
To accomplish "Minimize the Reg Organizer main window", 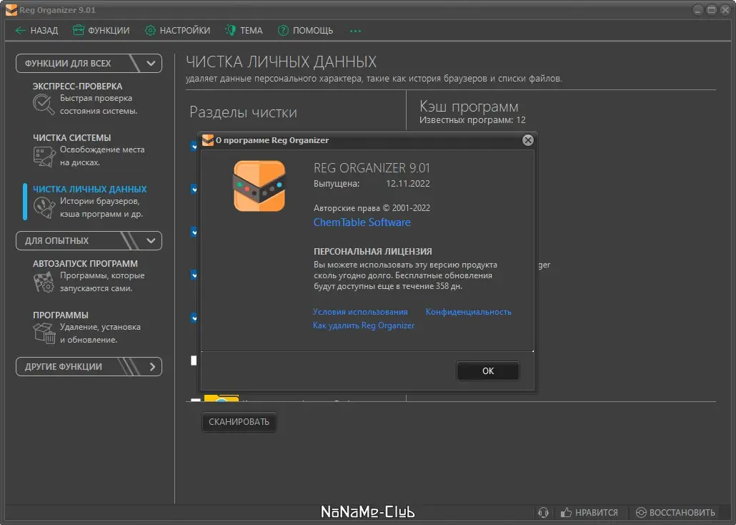I will tap(697, 10).
